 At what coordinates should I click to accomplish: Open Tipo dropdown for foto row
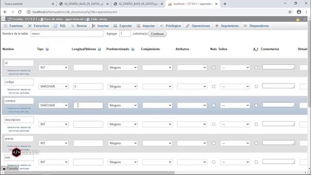(53, 162)
